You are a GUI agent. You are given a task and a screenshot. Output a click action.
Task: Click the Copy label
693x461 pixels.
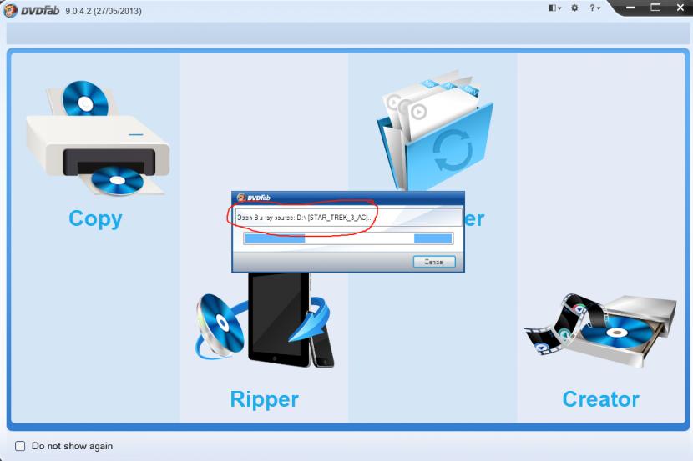coord(95,218)
